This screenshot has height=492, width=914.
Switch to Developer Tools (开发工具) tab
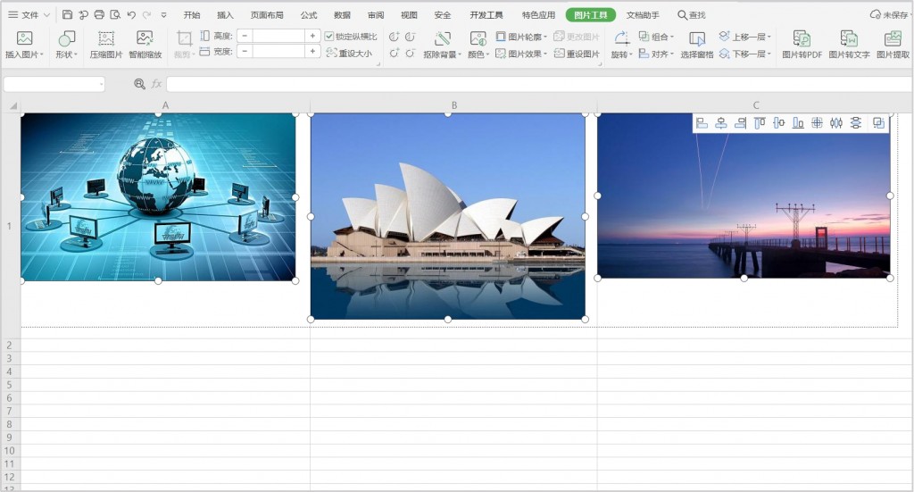point(486,14)
